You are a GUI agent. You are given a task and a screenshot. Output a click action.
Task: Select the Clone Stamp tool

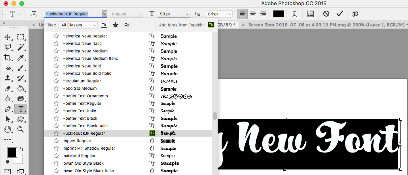click(7, 78)
